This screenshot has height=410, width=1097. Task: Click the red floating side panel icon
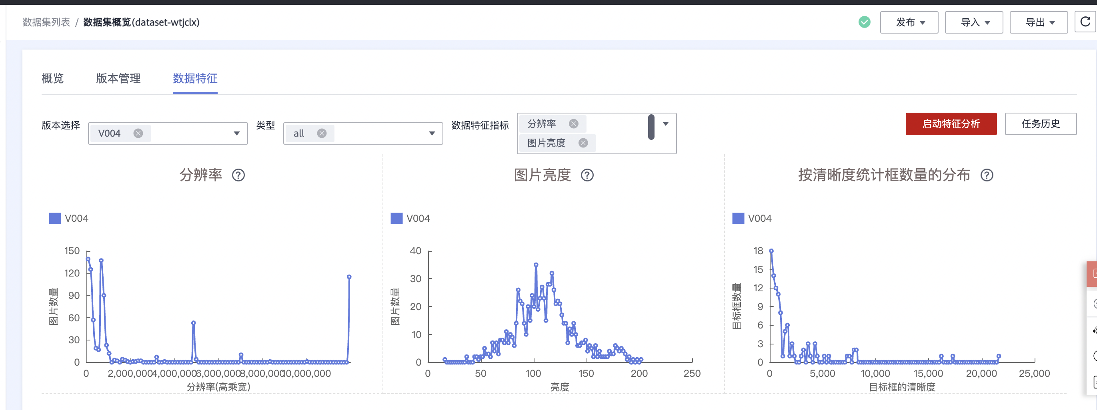click(1093, 274)
